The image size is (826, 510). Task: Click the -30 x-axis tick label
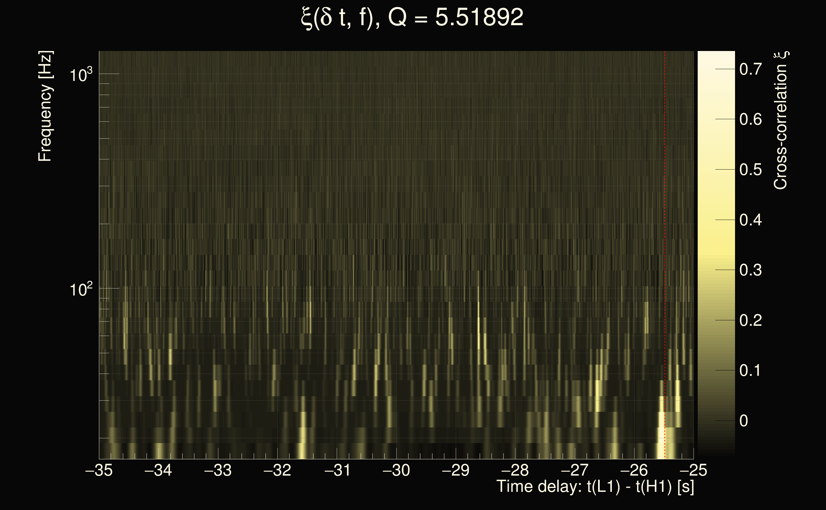[396, 470]
